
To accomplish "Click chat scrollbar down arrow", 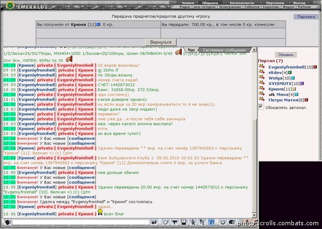I will tap(254, 215).
